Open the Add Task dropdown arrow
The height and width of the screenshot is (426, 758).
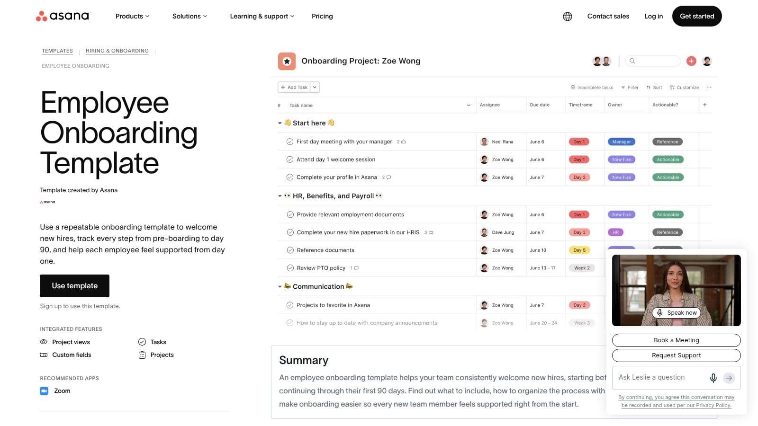315,87
